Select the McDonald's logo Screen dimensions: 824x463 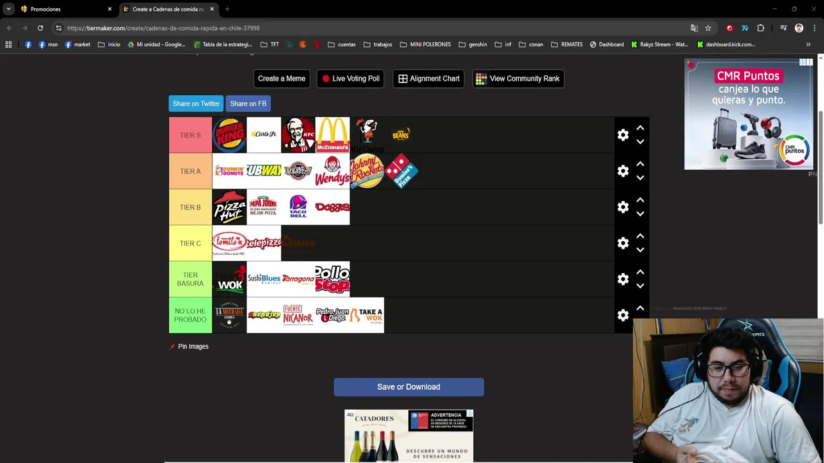[332, 135]
